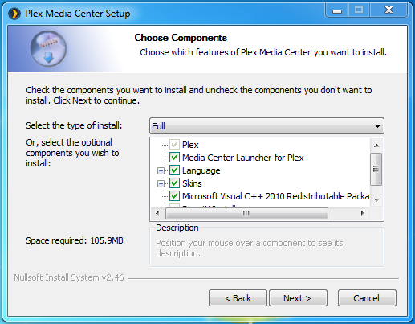Image resolution: width=415 pixels, height=324 pixels.
Task: Click the components list scroll down arrow
Action: coord(376,199)
